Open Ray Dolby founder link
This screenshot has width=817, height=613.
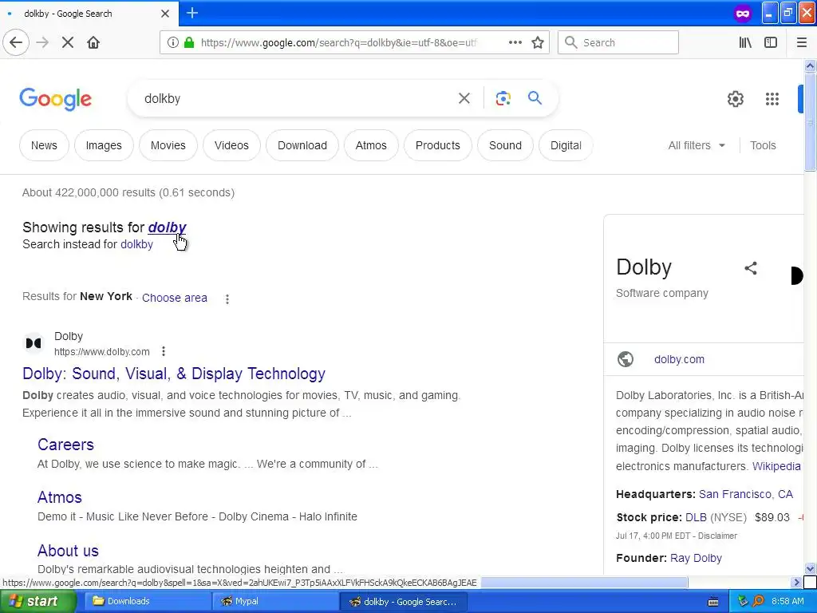(x=696, y=558)
